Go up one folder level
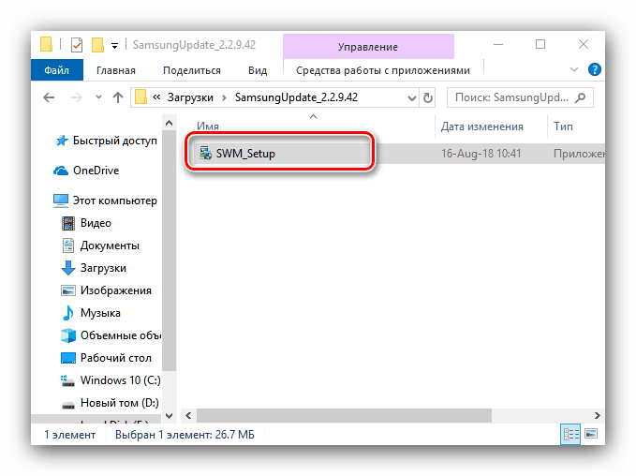Image resolution: width=636 pixels, height=476 pixels. 118,97
